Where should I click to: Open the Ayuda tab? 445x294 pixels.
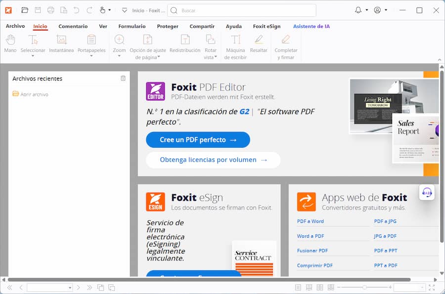[233, 26]
